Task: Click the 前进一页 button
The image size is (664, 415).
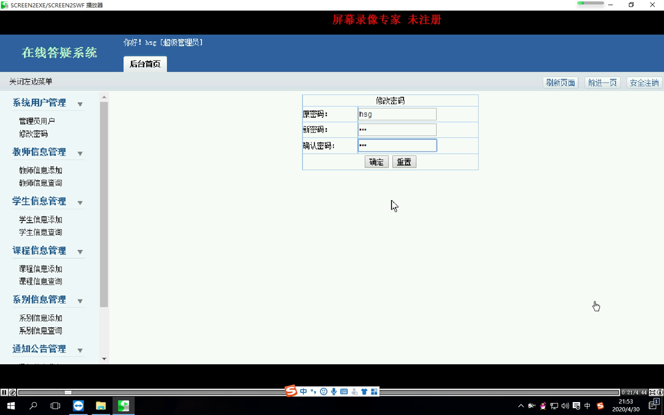Action: [x=602, y=82]
